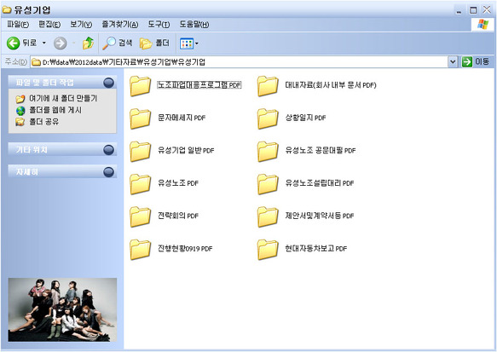Open the address bar dropdown arrow
The image size is (497, 352).
point(453,61)
